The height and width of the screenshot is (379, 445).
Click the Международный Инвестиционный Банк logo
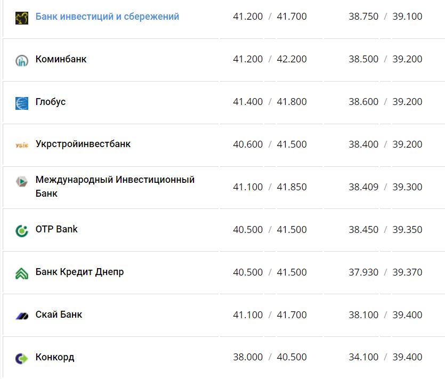(x=22, y=182)
